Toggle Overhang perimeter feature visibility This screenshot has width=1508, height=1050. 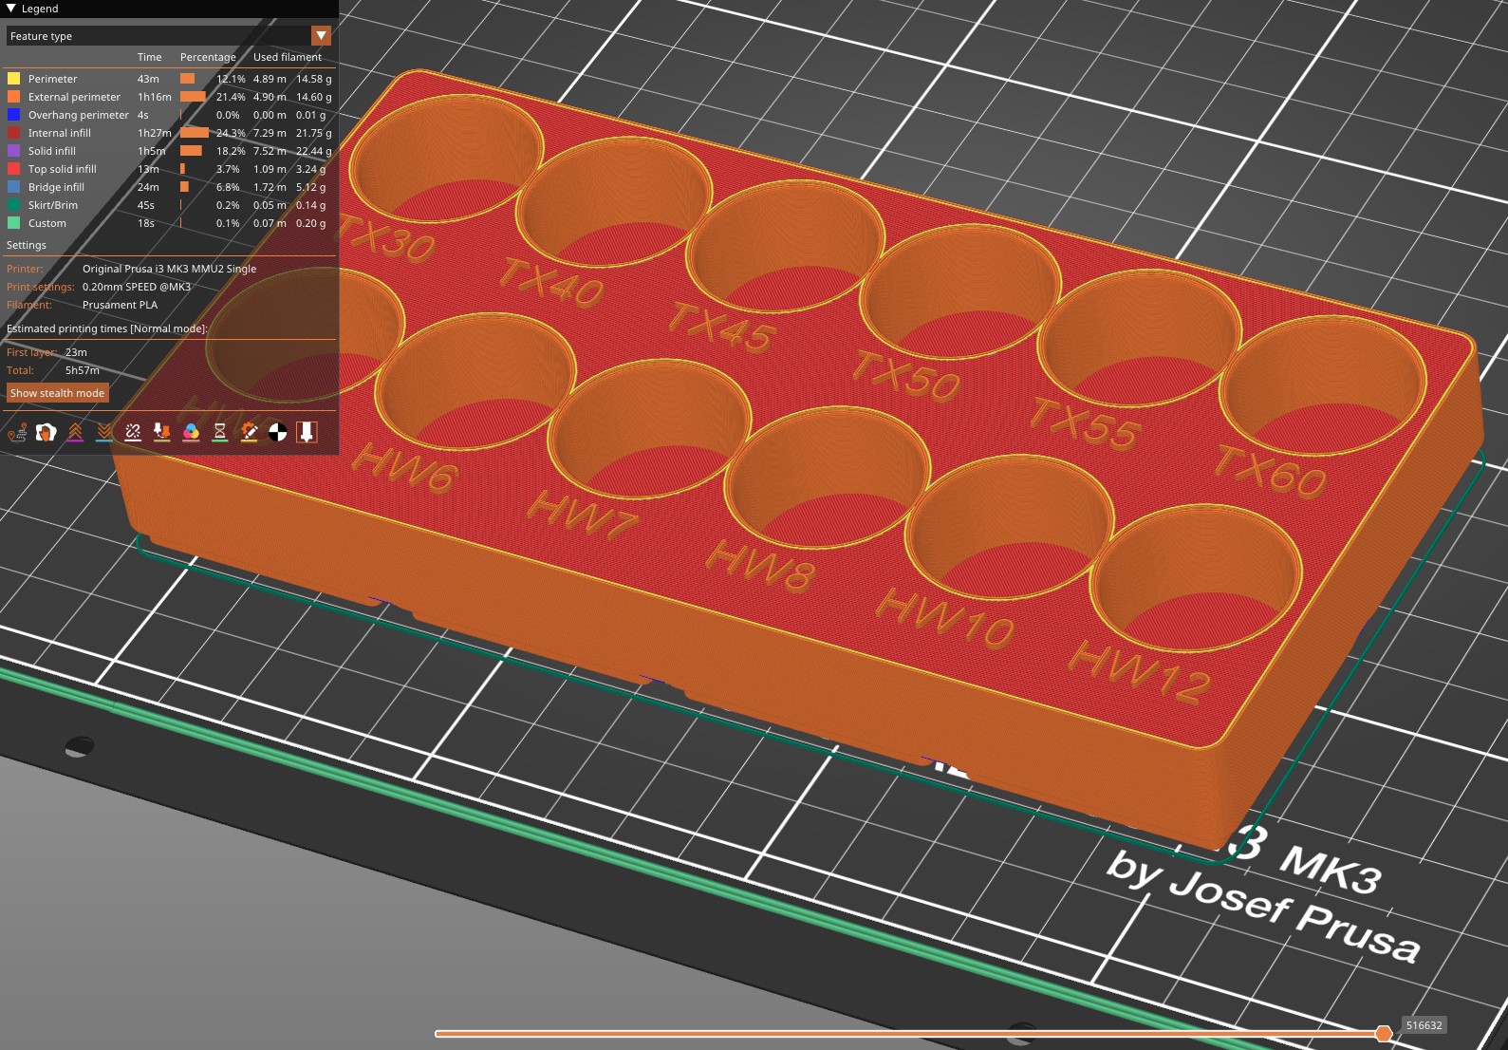170,115
